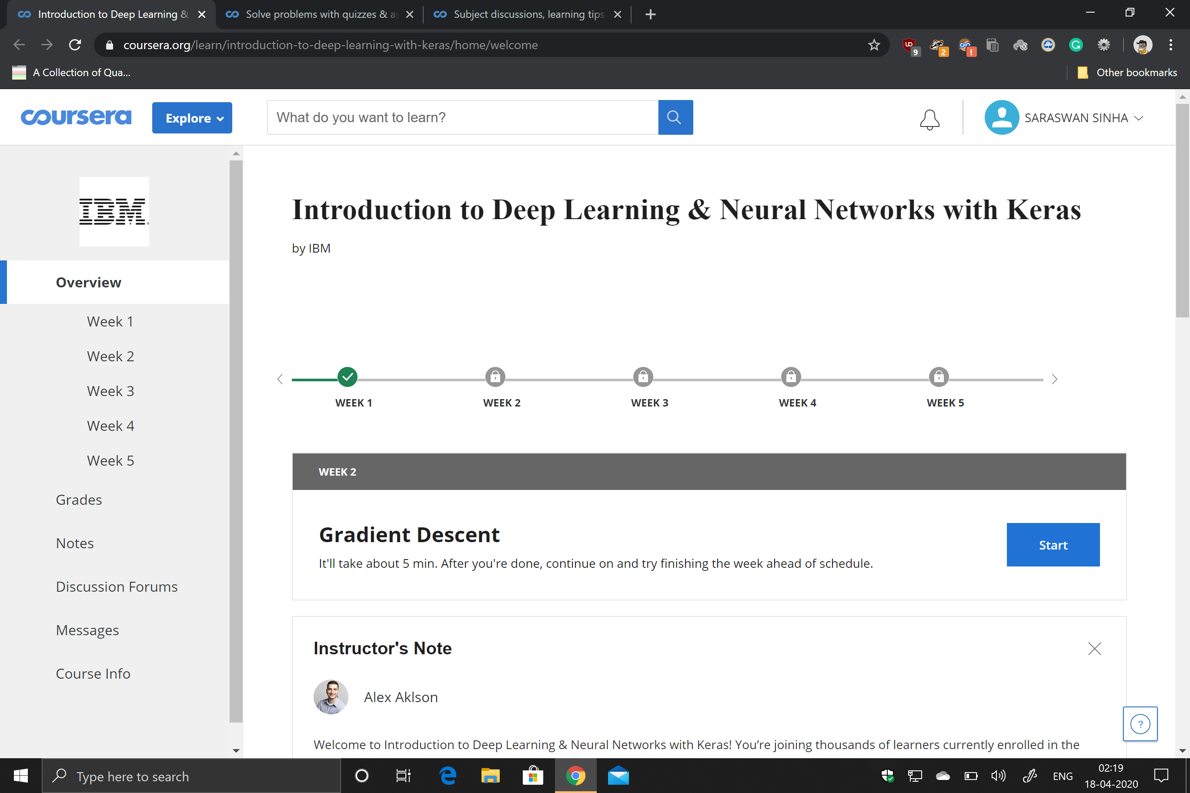Viewport: 1190px width, 793px height.
Task: Open Microsoft Store from taskbar
Action: [533, 776]
